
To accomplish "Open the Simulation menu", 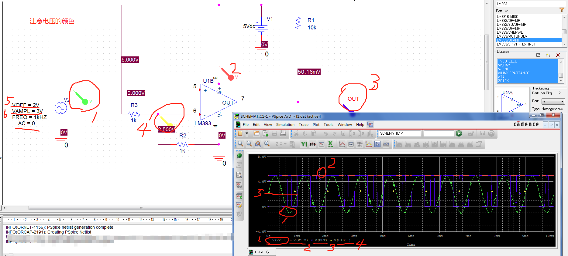I will click(285, 125).
